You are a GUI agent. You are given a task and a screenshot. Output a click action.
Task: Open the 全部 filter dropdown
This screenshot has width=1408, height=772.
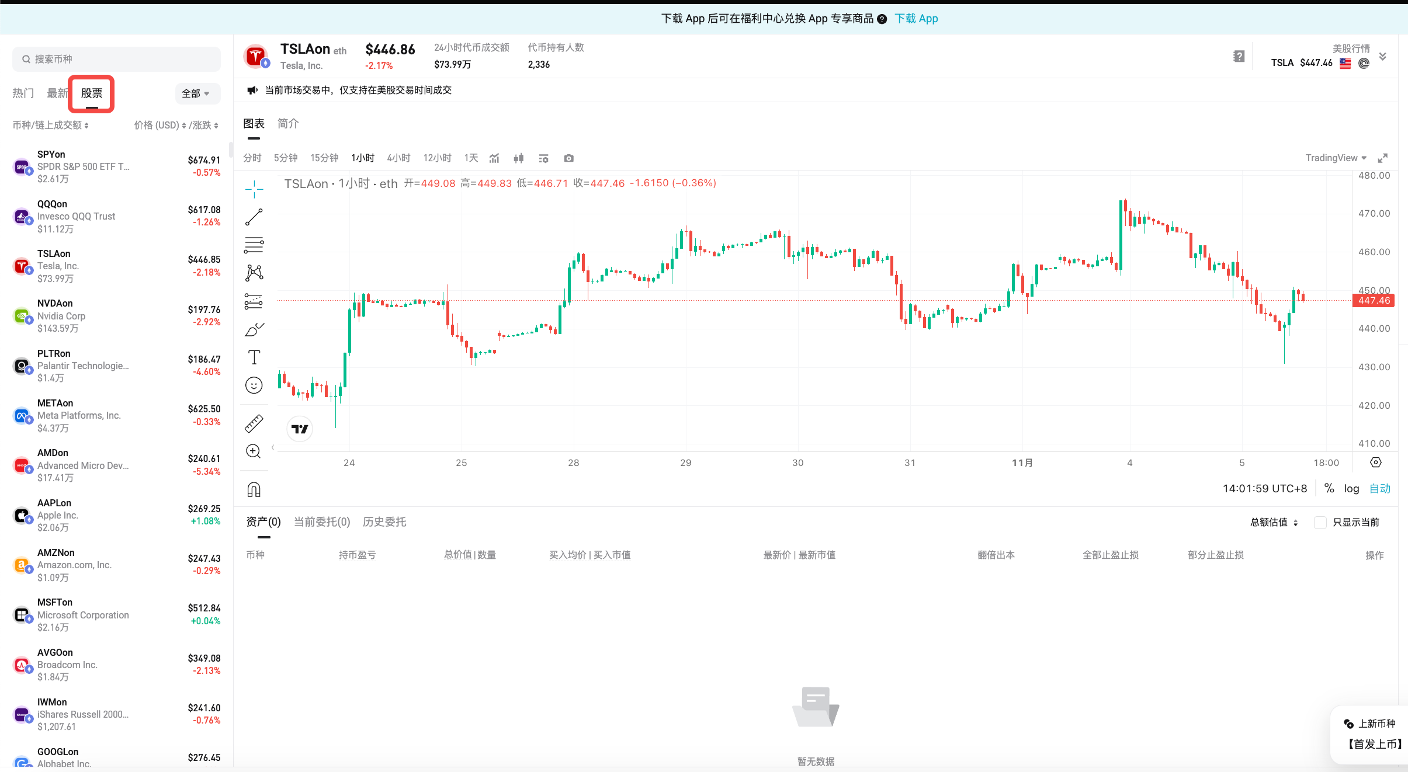click(196, 93)
